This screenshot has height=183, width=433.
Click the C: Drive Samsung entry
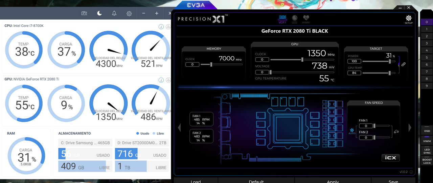coord(85,143)
